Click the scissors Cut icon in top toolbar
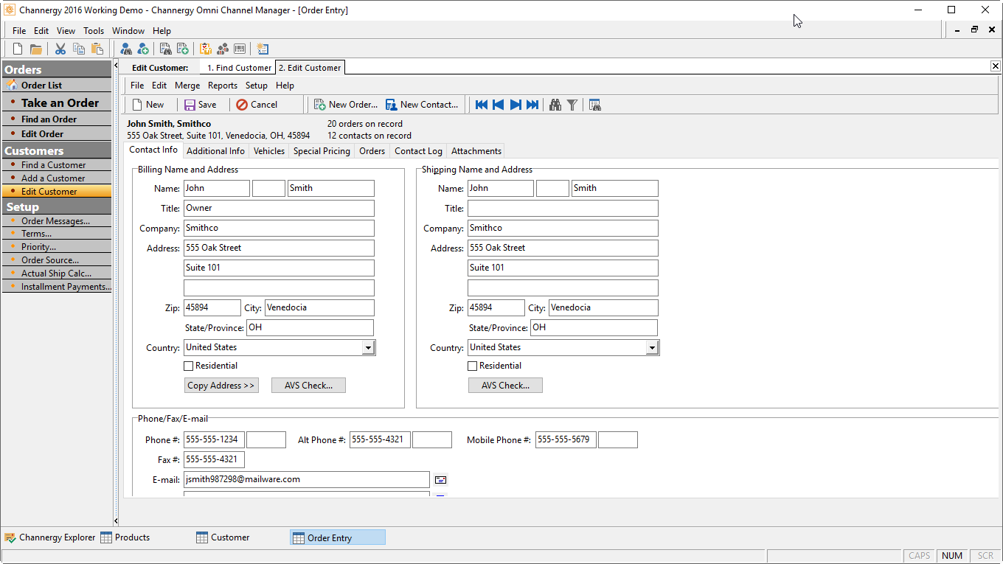Viewport: 1003px width, 564px height. pos(60,49)
